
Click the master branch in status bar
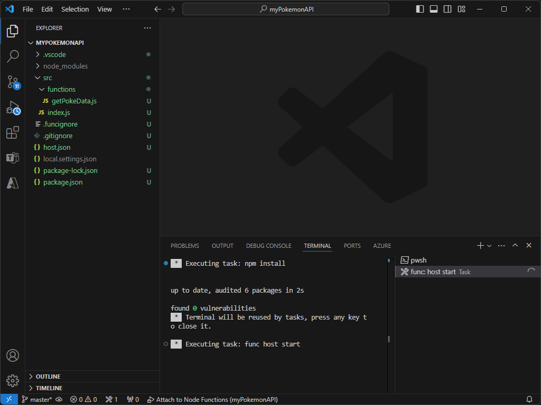36,400
